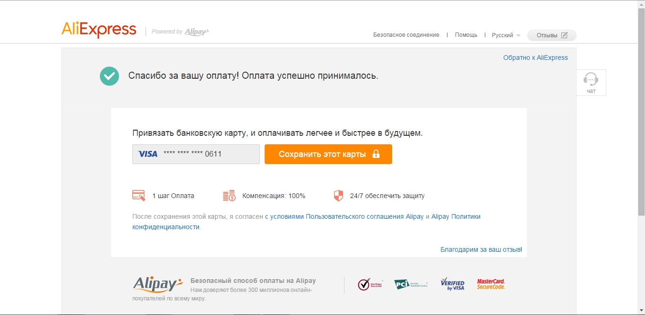
Task: Click the green success checkmark icon
Action: pos(109,76)
